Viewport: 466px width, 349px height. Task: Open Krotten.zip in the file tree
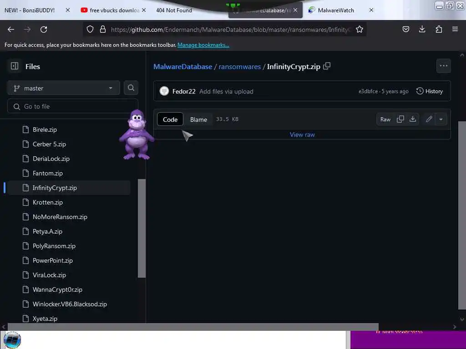pyautogui.click(x=47, y=202)
